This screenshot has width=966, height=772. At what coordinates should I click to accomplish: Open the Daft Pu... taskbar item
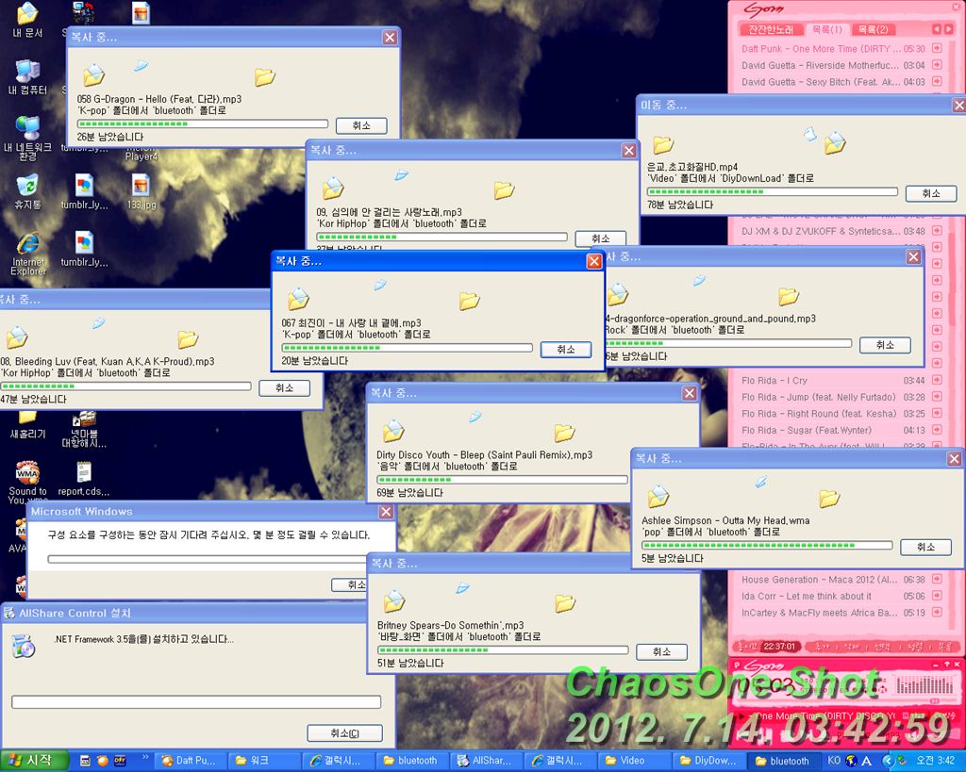190,761
